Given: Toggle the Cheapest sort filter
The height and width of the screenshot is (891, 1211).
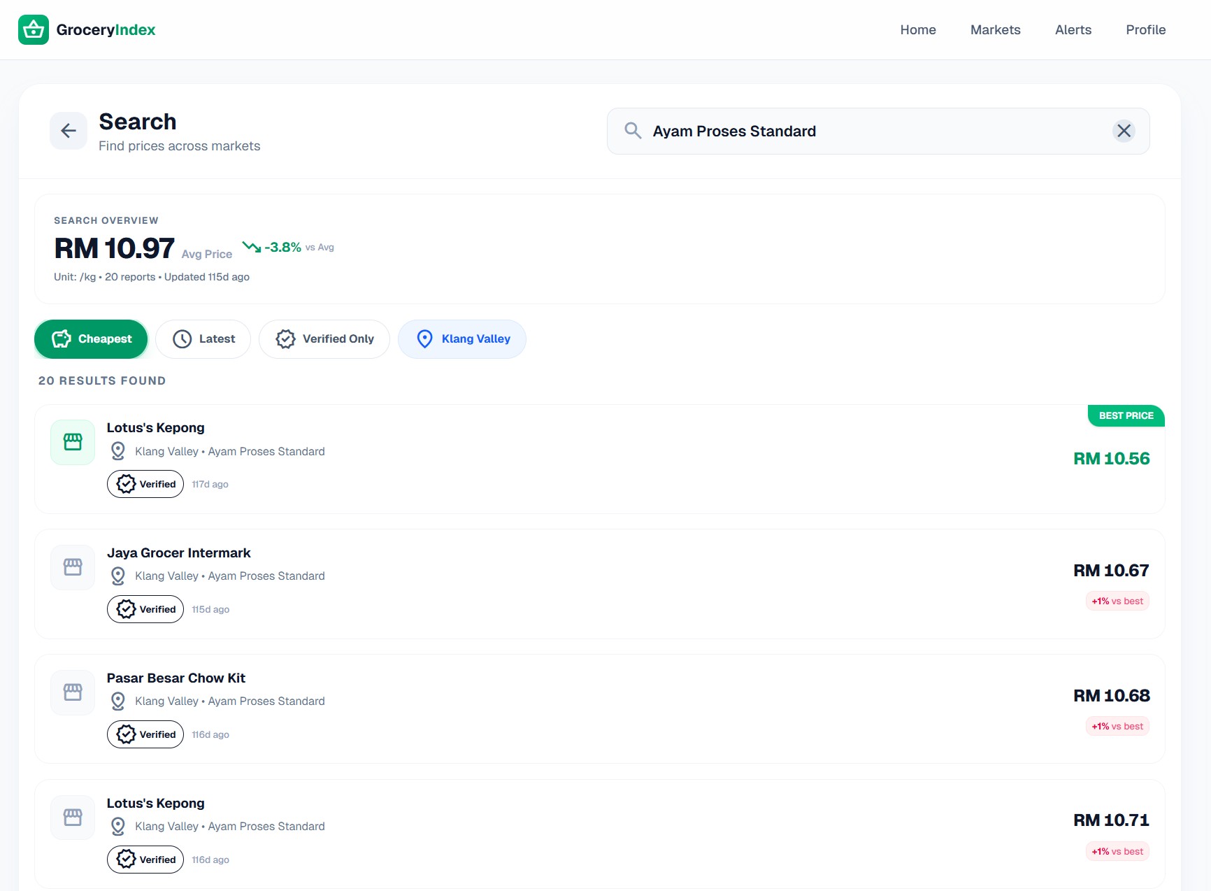Looking at the screenshot, I should click(x=91, y=339).
